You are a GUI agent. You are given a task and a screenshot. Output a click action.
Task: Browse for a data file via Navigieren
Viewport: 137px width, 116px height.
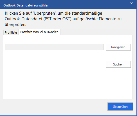(x=118, y=47)
